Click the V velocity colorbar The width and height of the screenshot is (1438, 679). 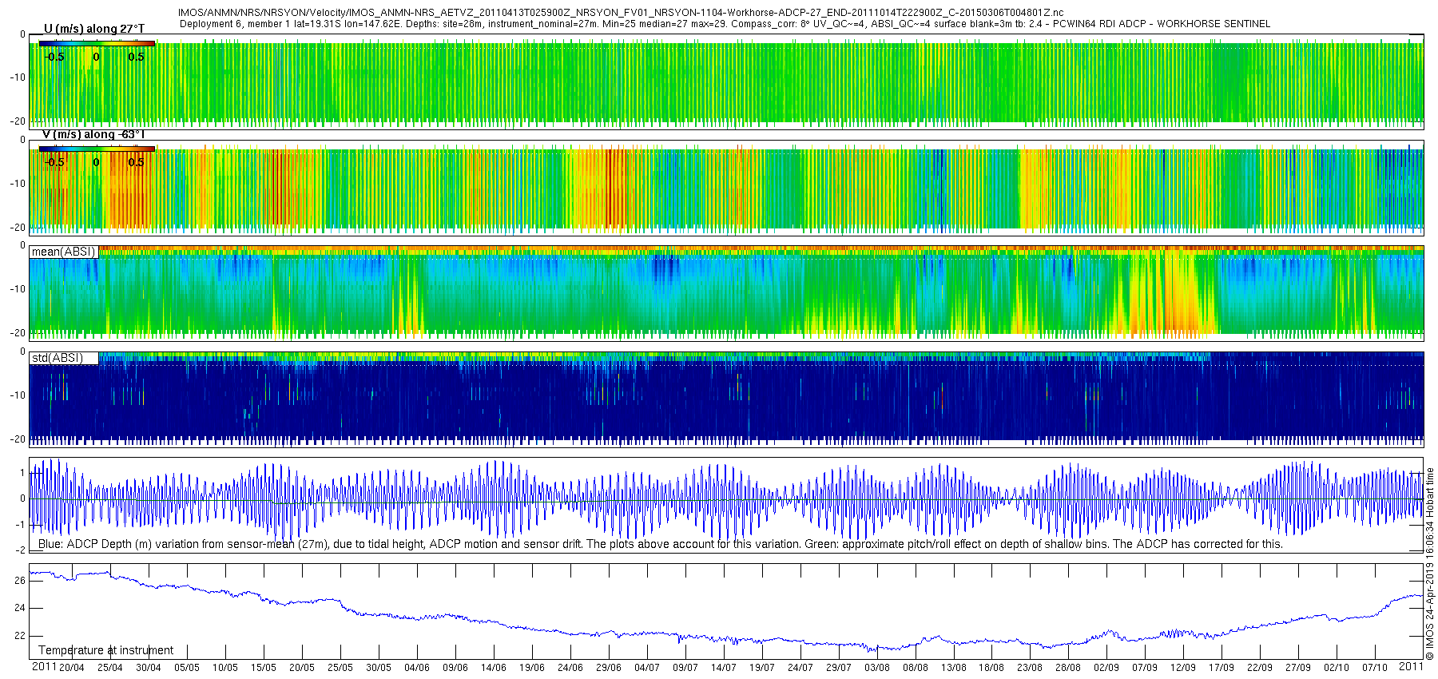(97, 149)
